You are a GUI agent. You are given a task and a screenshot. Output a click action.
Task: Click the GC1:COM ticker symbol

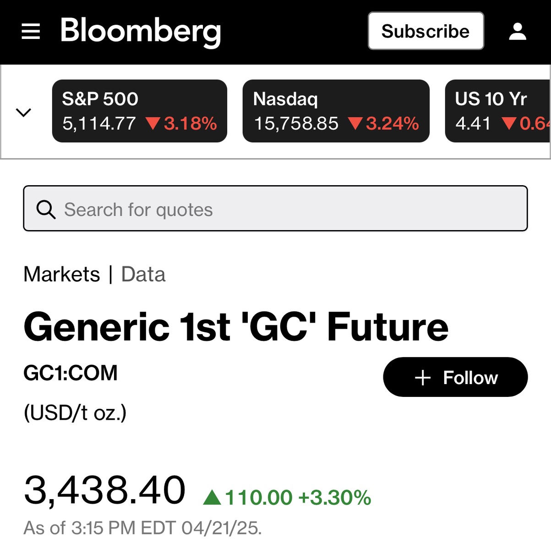coord(71,373)
